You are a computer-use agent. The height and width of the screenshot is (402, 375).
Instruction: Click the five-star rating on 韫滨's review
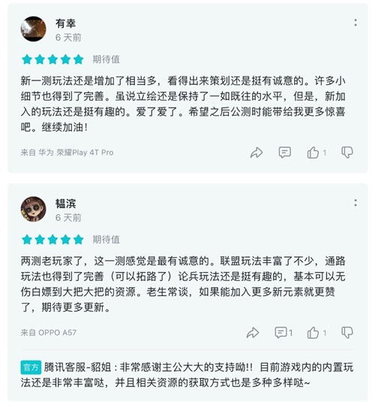coord(52,240)
